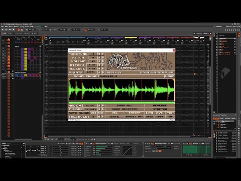Decrease S.Rate with its down arrow
241x181 pixels.
(x=103, y=72)
